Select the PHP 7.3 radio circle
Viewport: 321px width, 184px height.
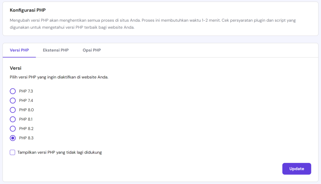[13, 91]
